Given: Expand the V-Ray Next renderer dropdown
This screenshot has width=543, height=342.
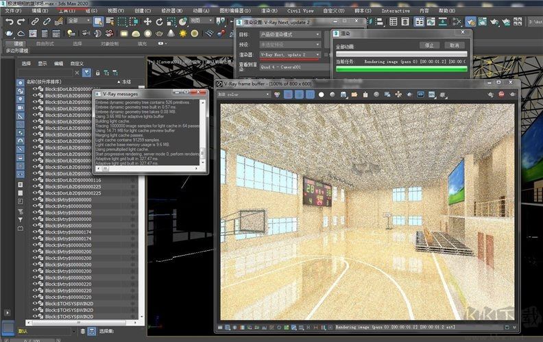Looking at the screenshot, I should [291, 54].
